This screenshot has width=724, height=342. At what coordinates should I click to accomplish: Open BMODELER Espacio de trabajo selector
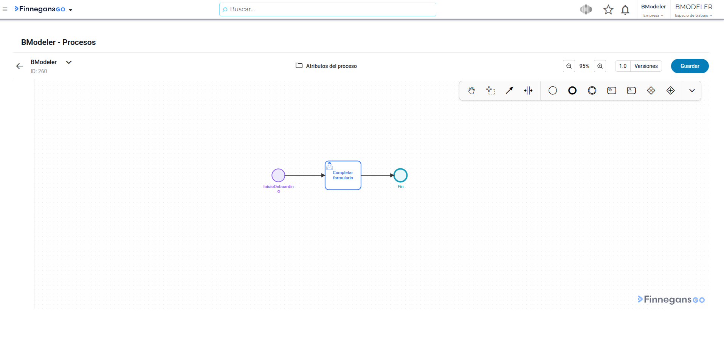click(x=694, y=10)
